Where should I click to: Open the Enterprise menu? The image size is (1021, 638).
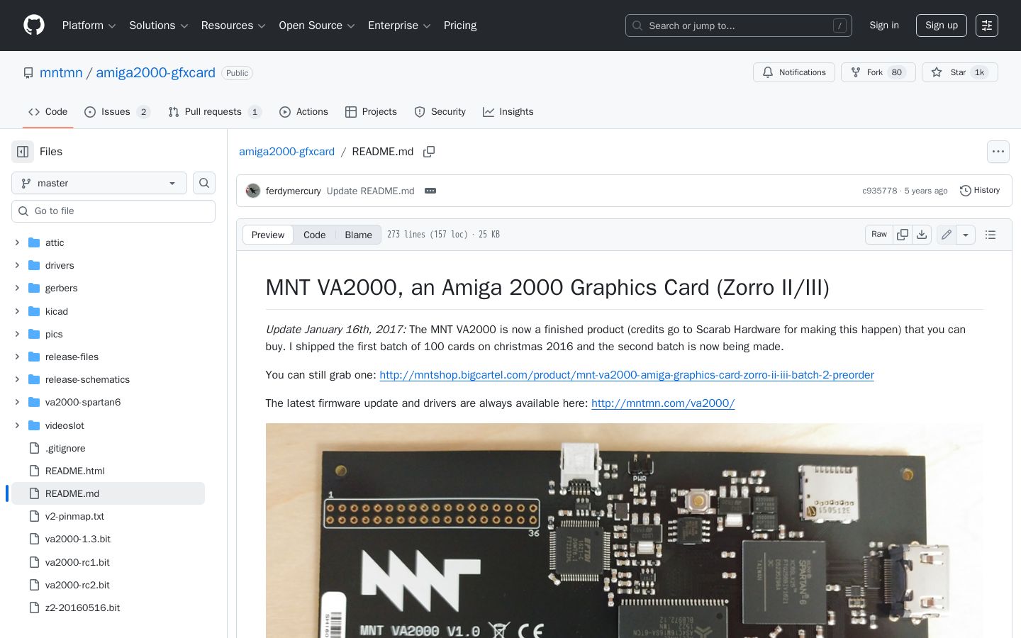coord(400,26)
